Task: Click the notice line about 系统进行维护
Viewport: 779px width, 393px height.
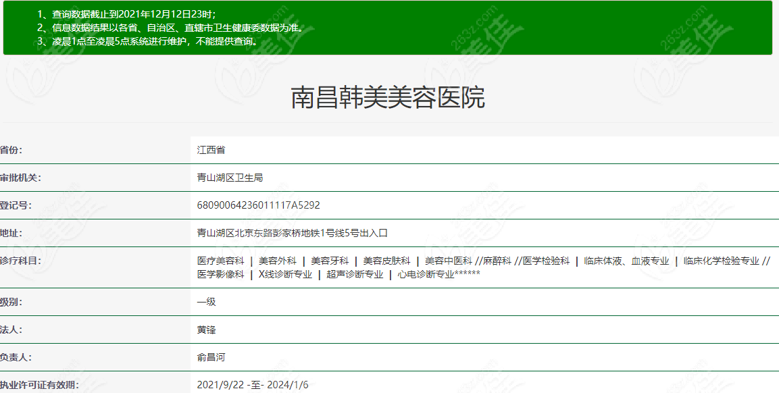Action: [x=147, y=41]
